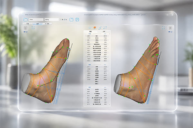The height and width of the screenshot is (128, 193).
Task: Switch to the 测量 measurement tab
Action: 90,31
